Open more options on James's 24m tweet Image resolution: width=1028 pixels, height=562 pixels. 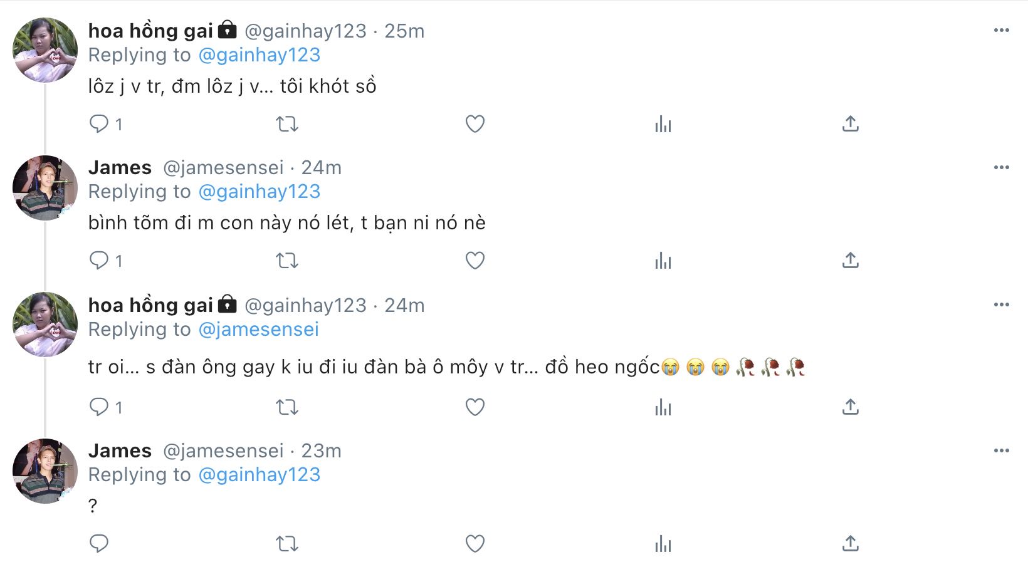pyautogui.click(x=1001, y=167)
